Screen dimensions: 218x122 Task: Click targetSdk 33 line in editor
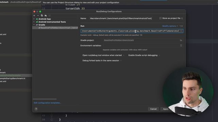click(75, 8)
